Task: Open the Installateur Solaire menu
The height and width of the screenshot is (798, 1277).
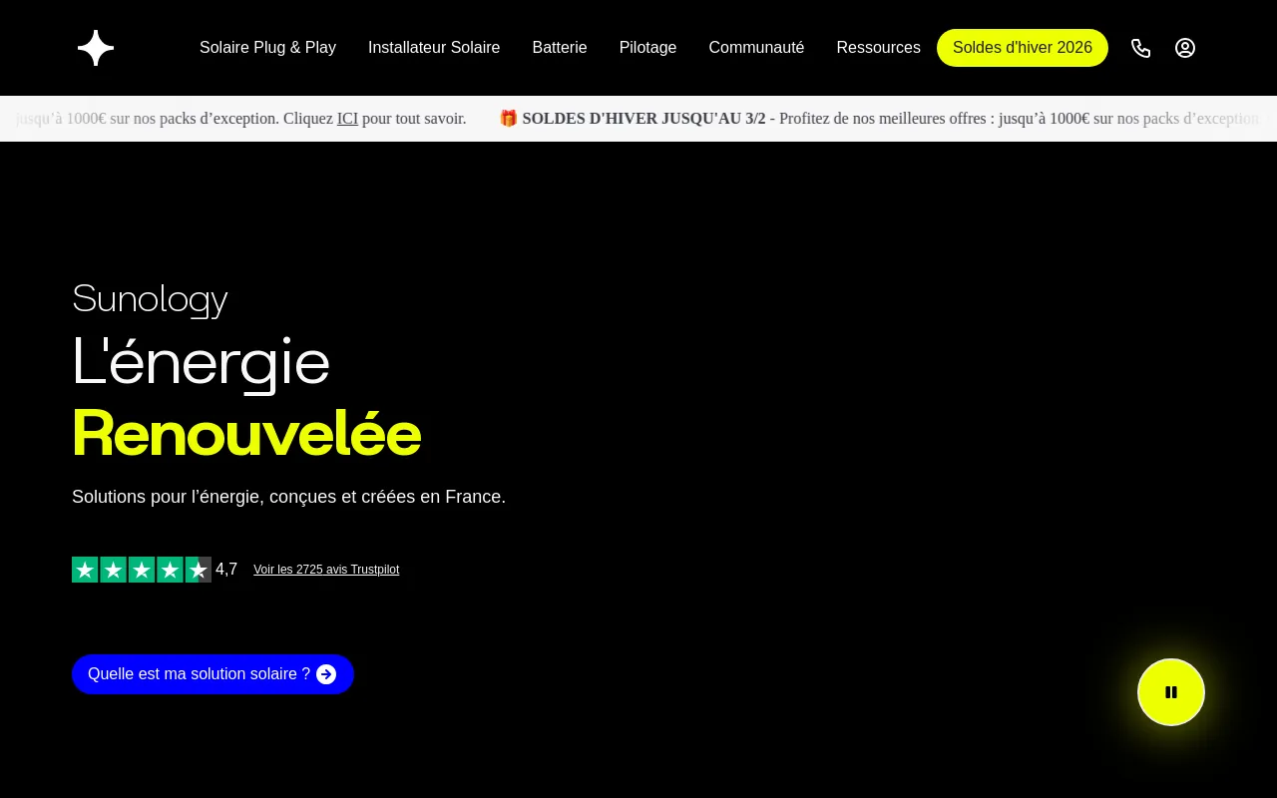Action: coord(434,48)
